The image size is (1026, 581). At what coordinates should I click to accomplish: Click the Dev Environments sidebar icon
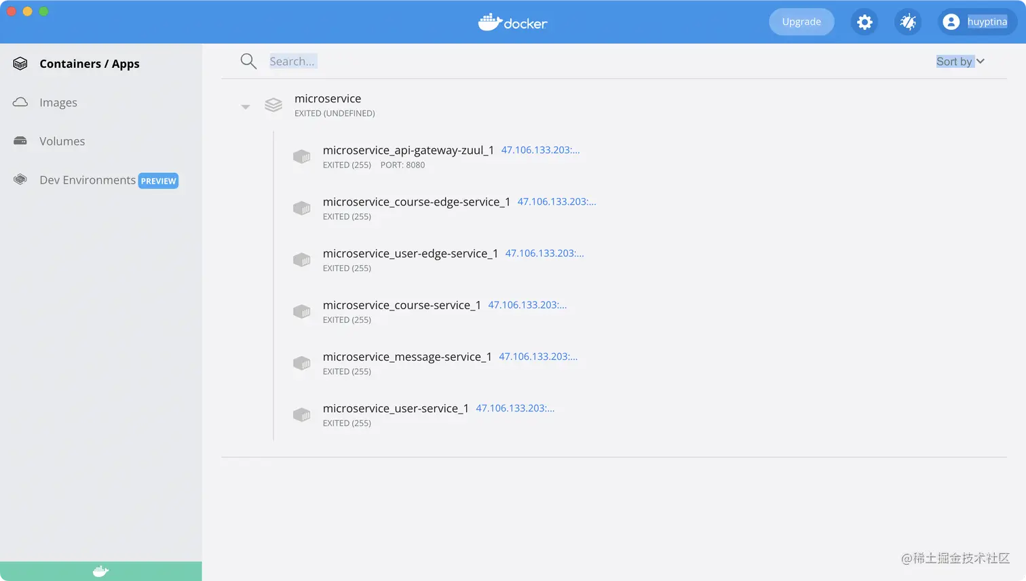(20, 180)
